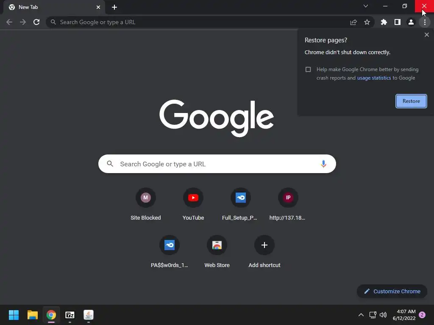
Task: Click the back navigation arrow
Action: pyautogui.click(x=9, y=22)
